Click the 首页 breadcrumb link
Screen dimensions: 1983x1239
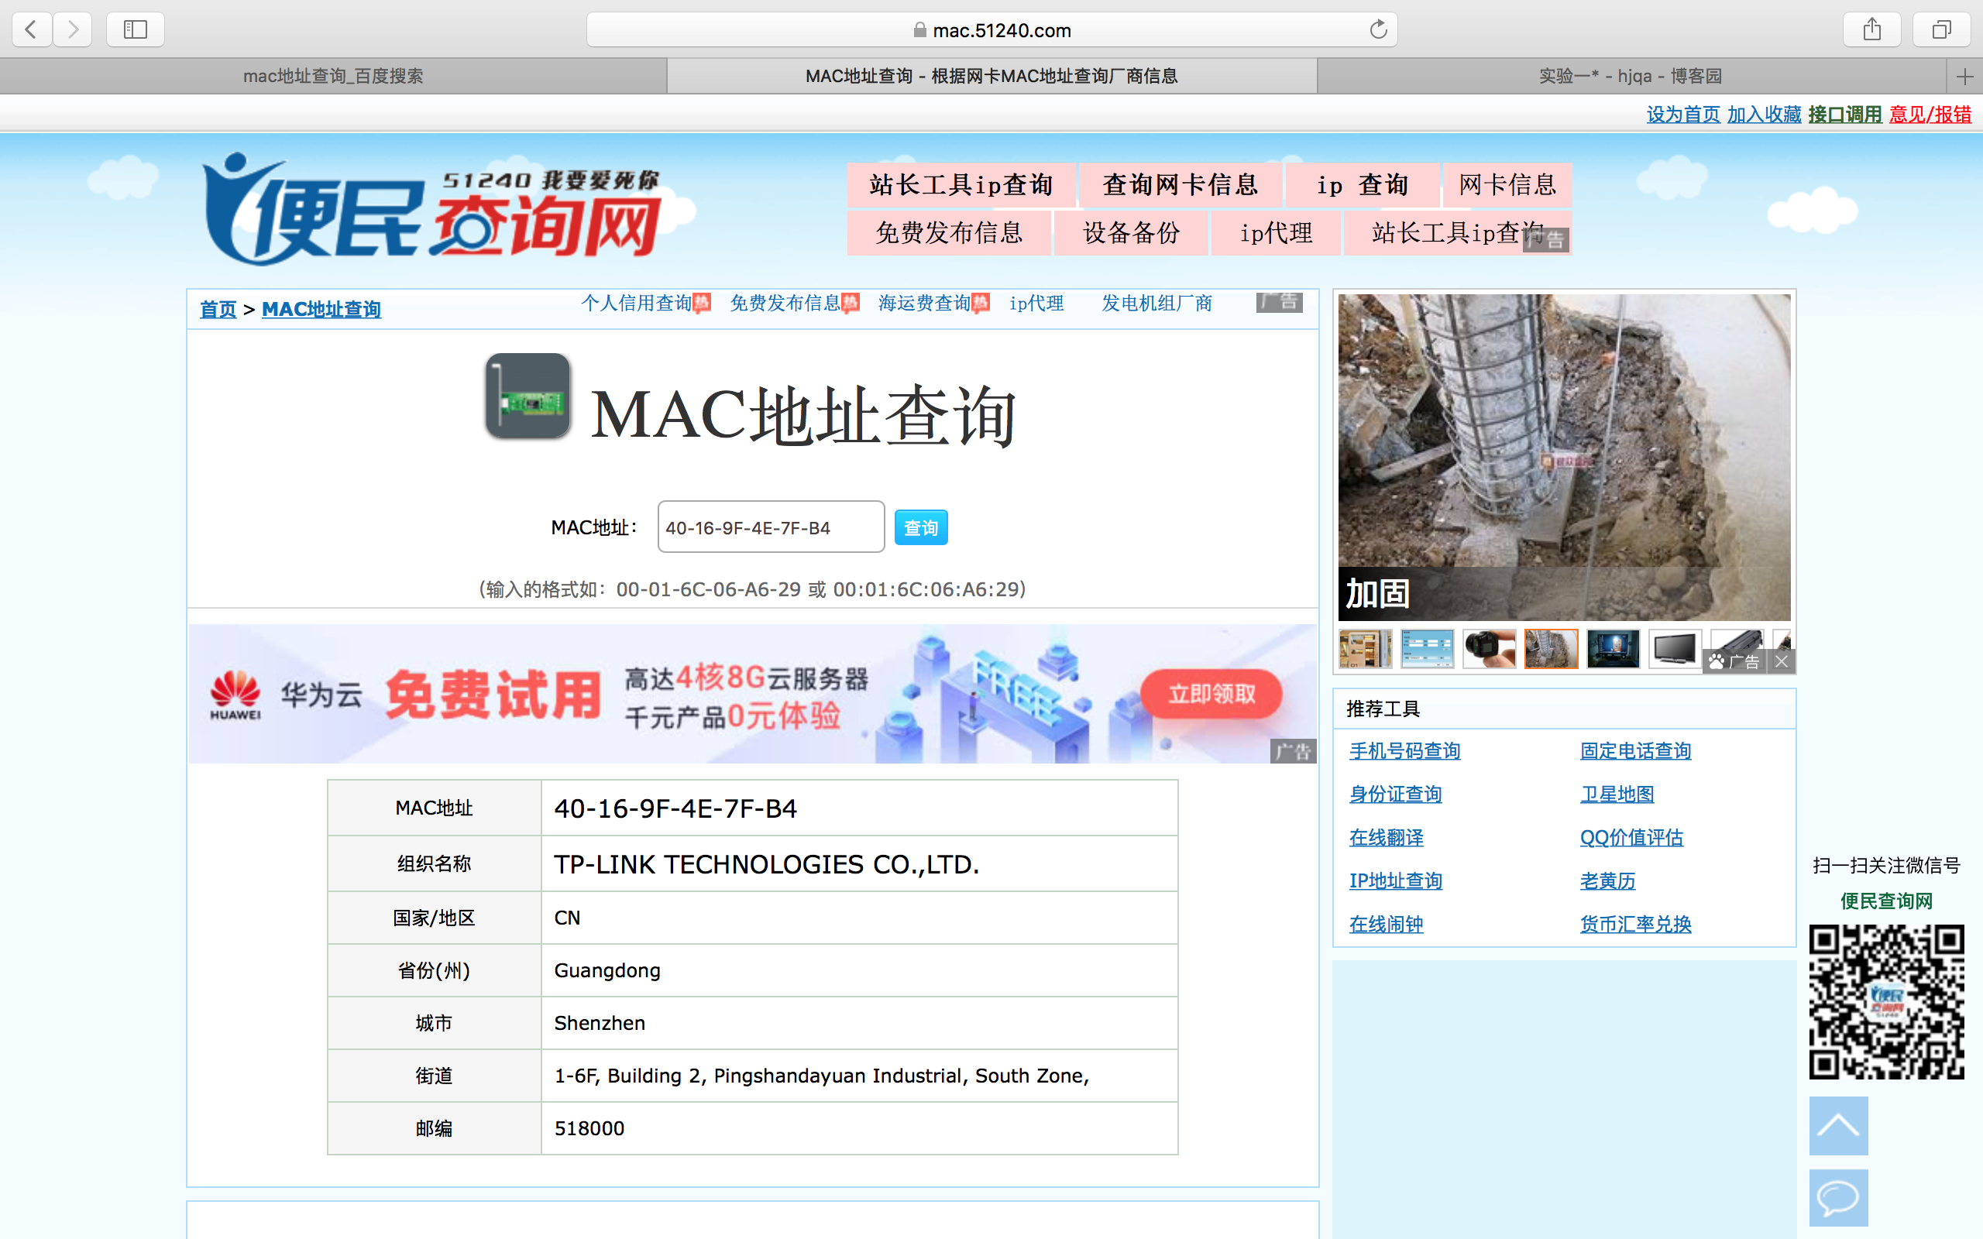click(x=217, y=310)
